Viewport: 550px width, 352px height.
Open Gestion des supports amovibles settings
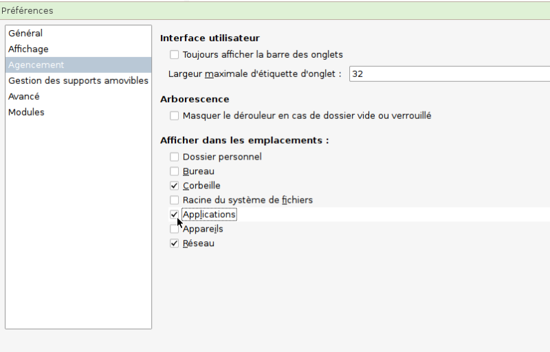[x=78, y=80]
